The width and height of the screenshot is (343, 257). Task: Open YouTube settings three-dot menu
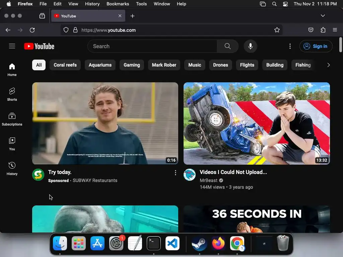coord(290,46)
